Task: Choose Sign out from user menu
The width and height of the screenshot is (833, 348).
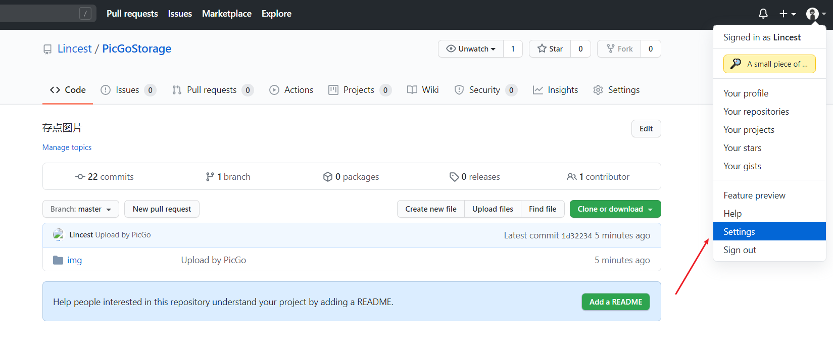Action: point(740,250)
